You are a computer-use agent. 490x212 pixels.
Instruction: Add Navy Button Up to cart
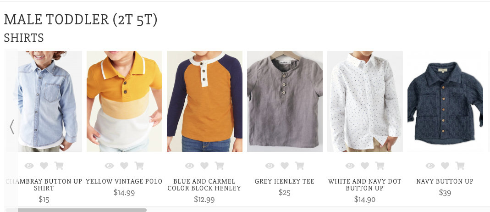tap(460, 166)
